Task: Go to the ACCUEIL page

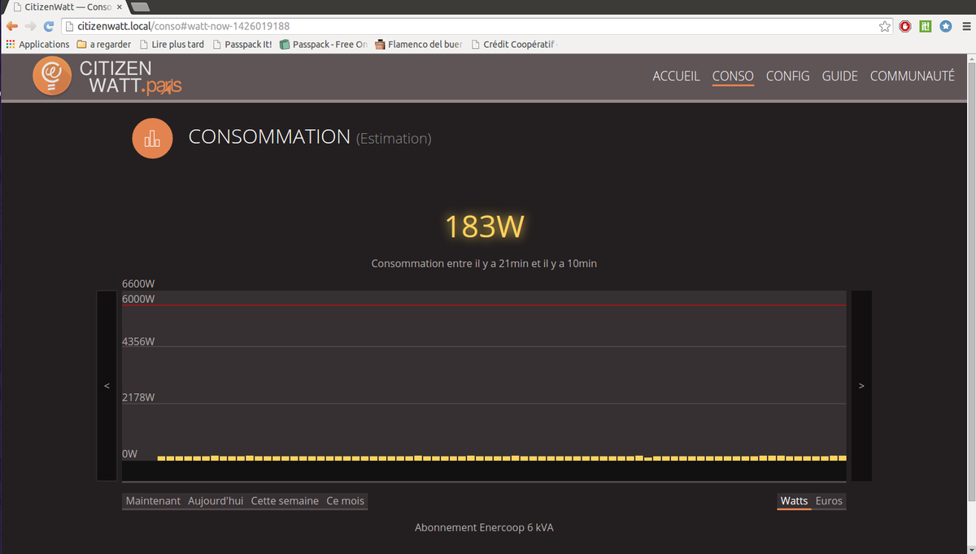Action: coord(676,76)
